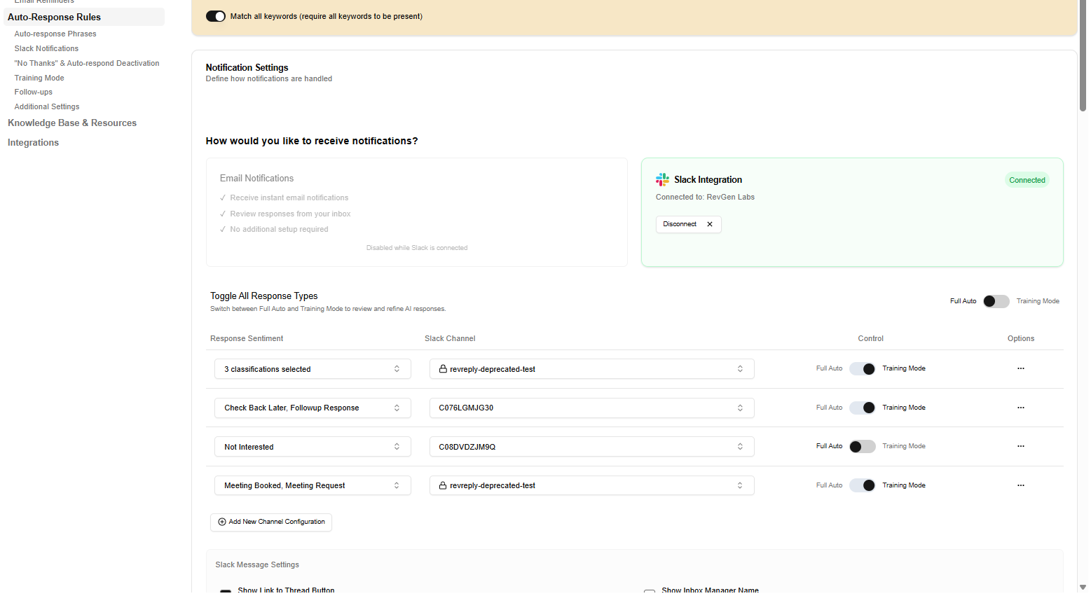Toggle Training Mode for Check Back Later row
The image size is (1091, 596).
coord(862,408)
